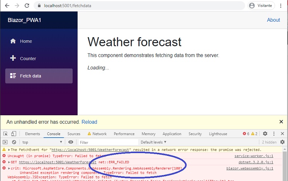
Task: Open the Visitante profile button
Action: [x=261, y=6]
